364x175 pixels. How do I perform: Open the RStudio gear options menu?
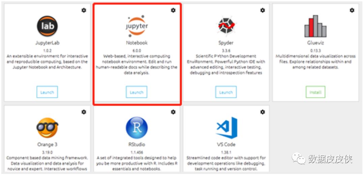tap(173, 112)
